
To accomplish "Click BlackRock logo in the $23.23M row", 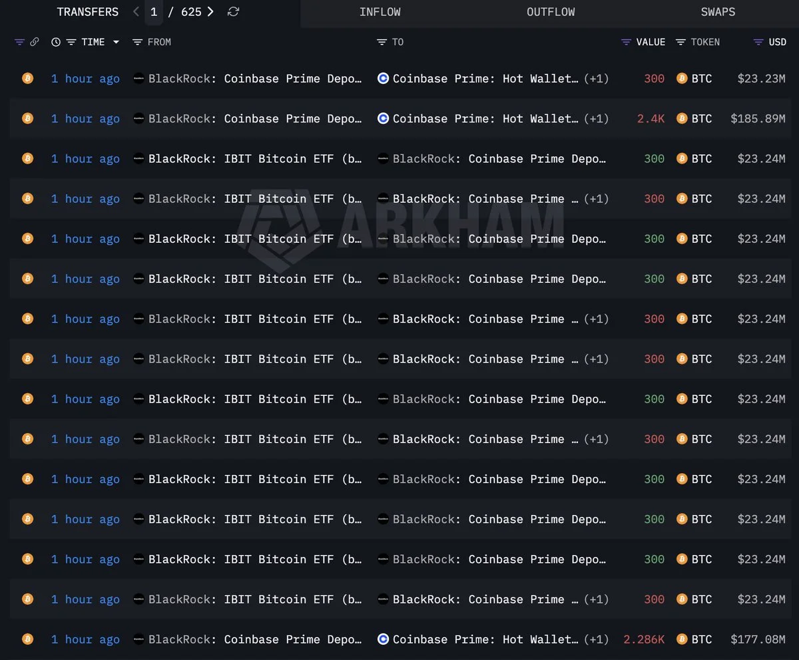I will coord(138,78).
